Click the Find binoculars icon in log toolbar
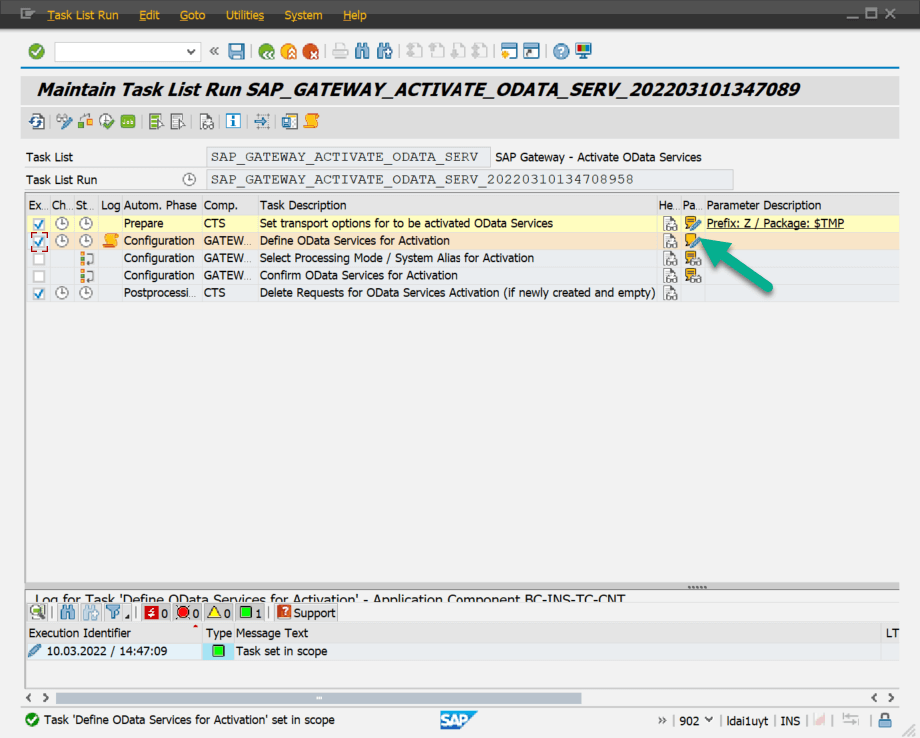This screenshot has width=920, height=738. click(68, 613)
